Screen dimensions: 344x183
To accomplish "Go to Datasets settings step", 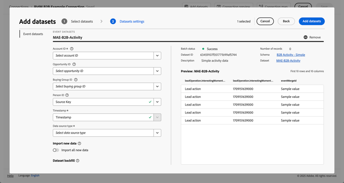I will click(132, 22).
